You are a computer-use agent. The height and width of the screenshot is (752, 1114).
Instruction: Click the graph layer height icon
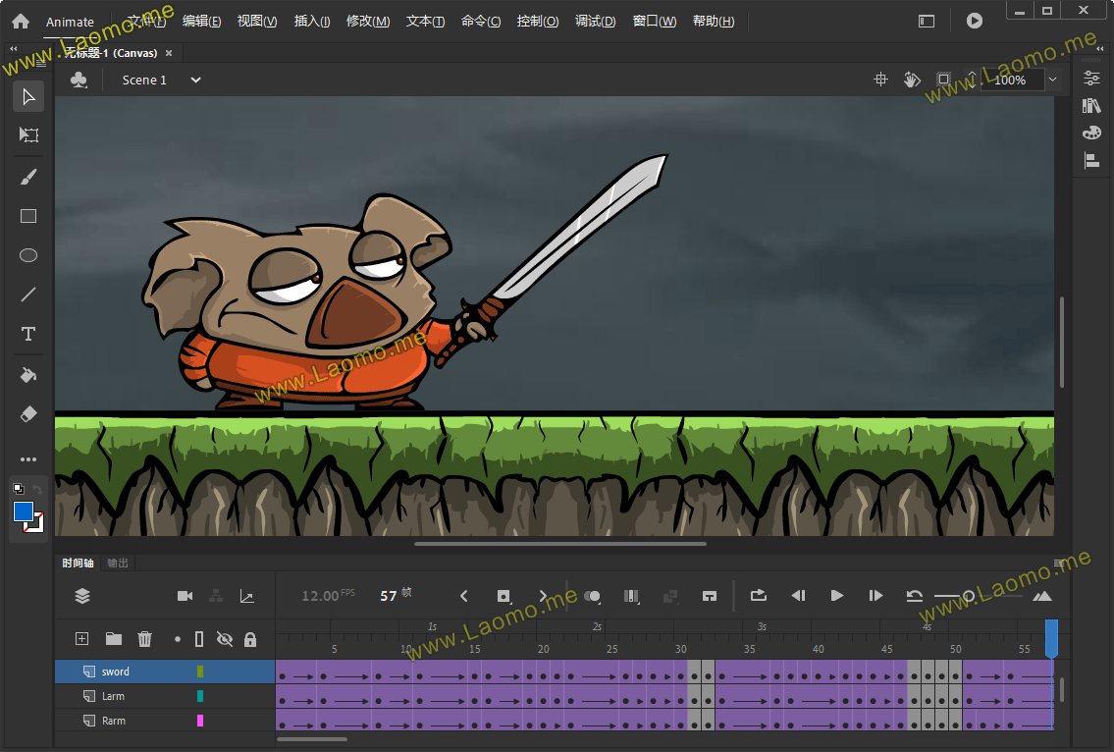pos(247,596)
